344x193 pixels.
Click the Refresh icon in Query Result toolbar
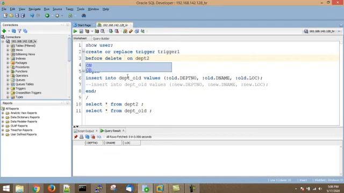(x=87, y=137)
